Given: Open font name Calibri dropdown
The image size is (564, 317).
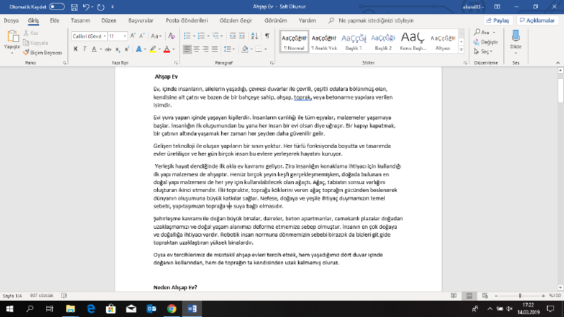Looking at the screenshot, I should [x=105, y=36].
